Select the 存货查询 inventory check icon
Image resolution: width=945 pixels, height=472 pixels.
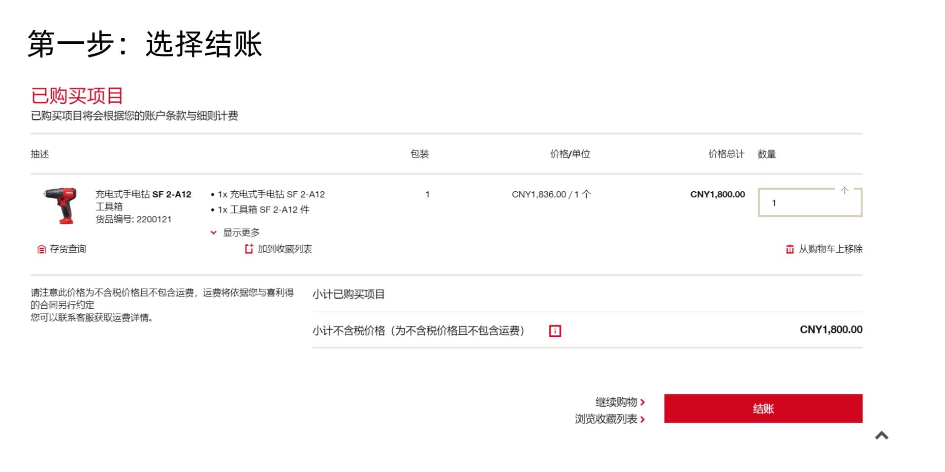41,249
